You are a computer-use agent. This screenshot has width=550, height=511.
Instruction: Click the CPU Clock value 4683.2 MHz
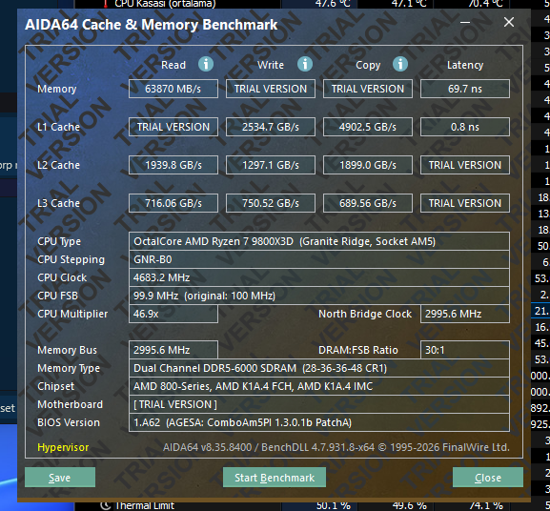click(x=319, y=277)
